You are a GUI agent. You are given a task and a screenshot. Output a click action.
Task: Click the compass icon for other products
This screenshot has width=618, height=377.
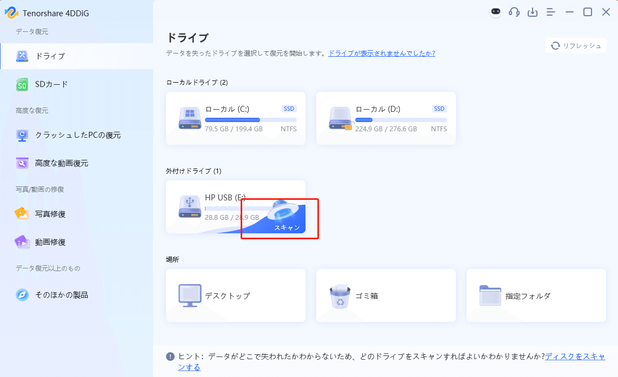(x=22, y=295)
